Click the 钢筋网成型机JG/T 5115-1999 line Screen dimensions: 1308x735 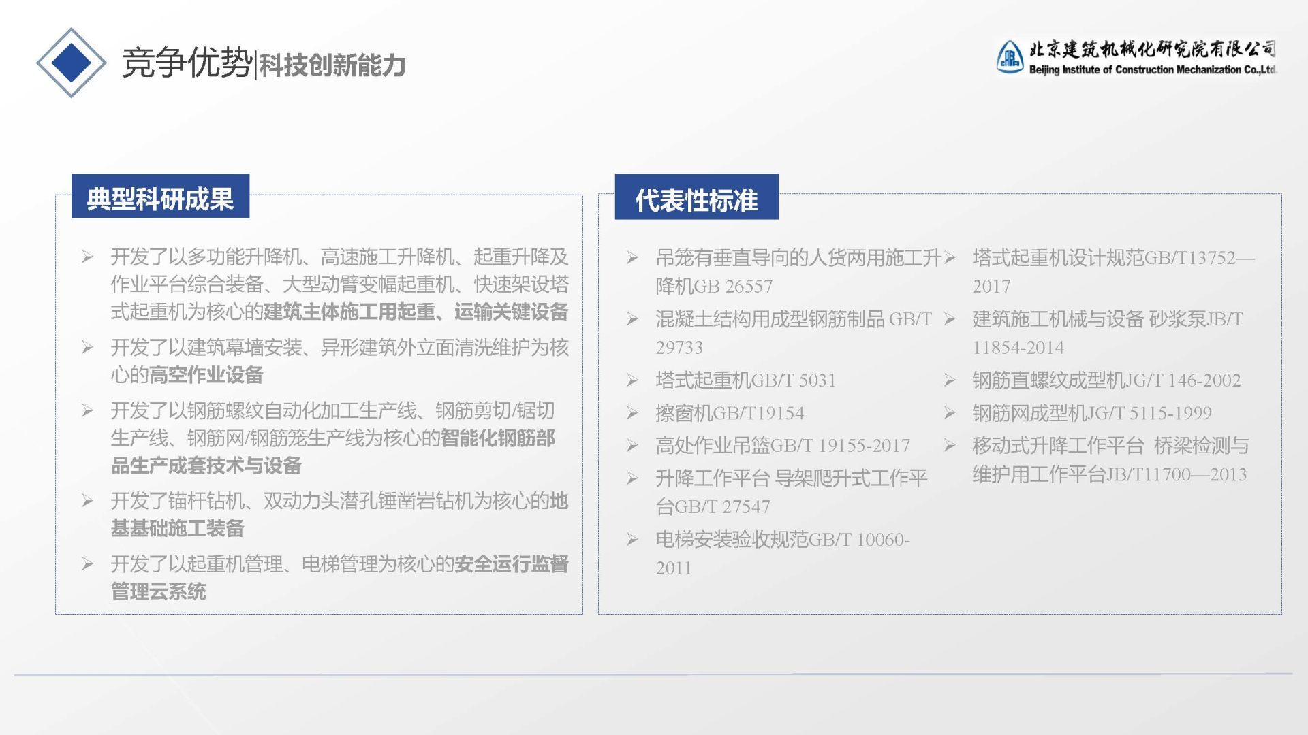[1091, 413]
